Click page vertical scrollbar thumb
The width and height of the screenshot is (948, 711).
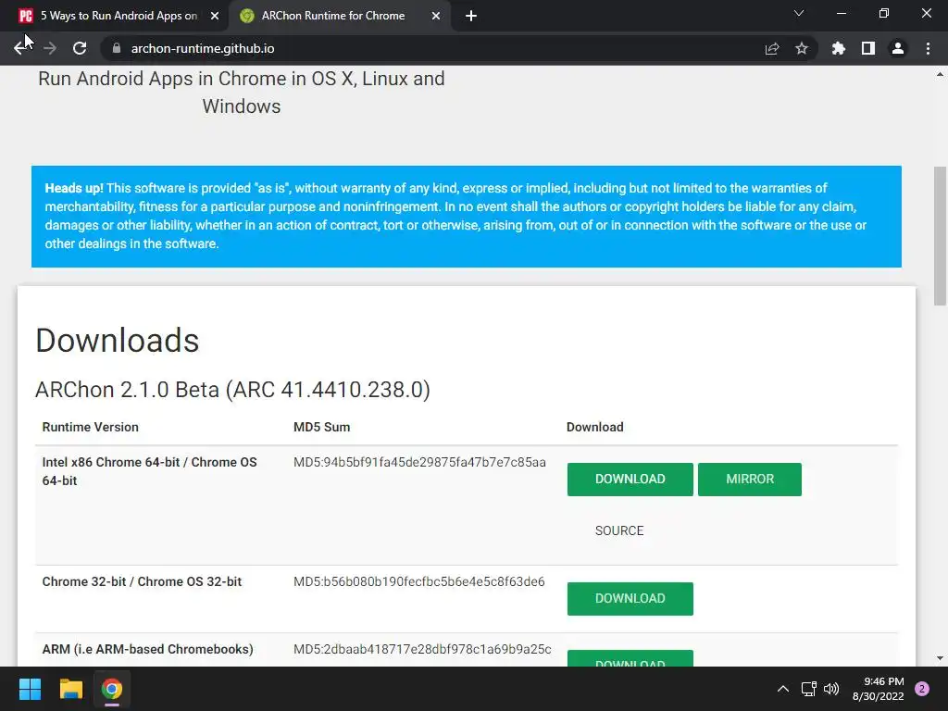(940, 236)
